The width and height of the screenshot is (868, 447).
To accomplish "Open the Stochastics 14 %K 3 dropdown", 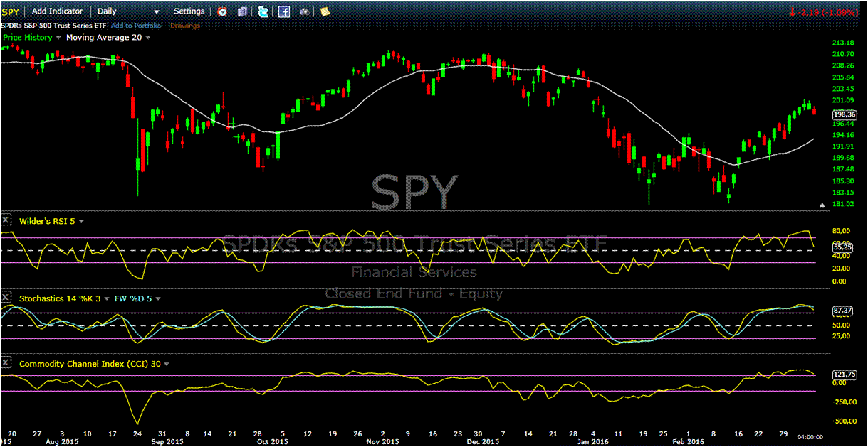I will 107,299.
